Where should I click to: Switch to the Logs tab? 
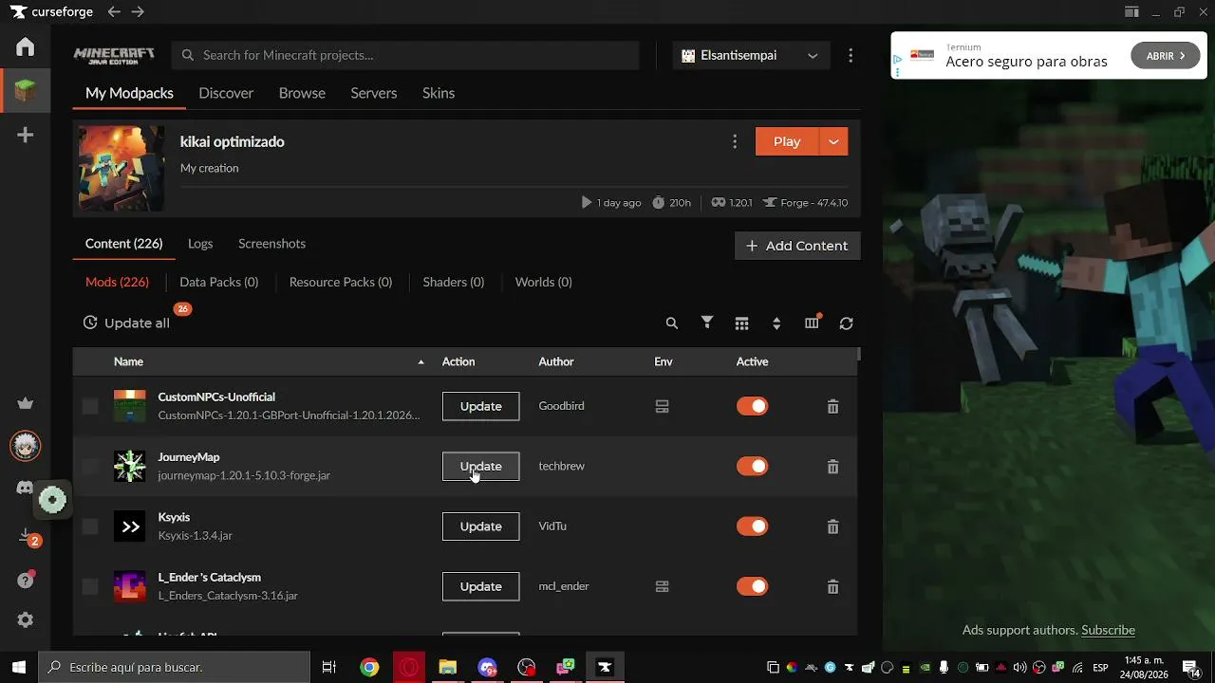click(x=200, y=244)
